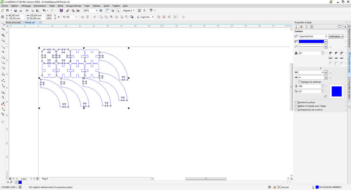351x190 pixels.
Task: Click the round line caps icon
Action: pyautogui.click(x=336, y=58)
